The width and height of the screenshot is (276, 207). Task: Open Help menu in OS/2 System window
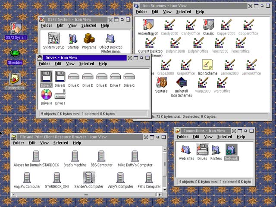[x=105, y=25]
